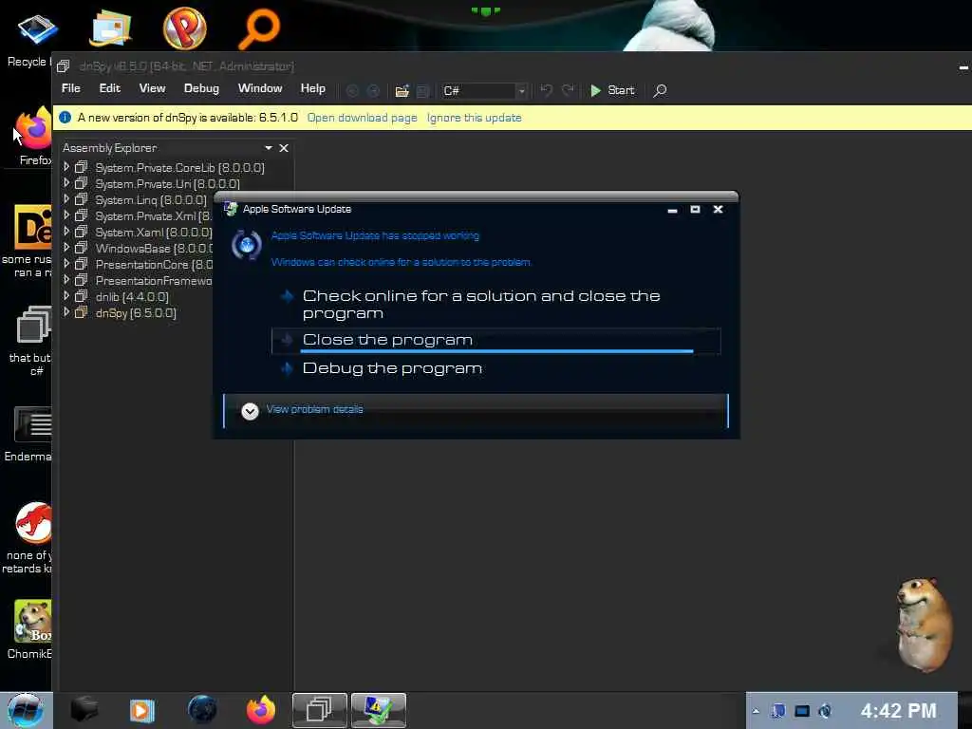The width and height of the screenshot is (972, 729).
Task: Click the open assembly folder icon
Action: pos(402,90)
